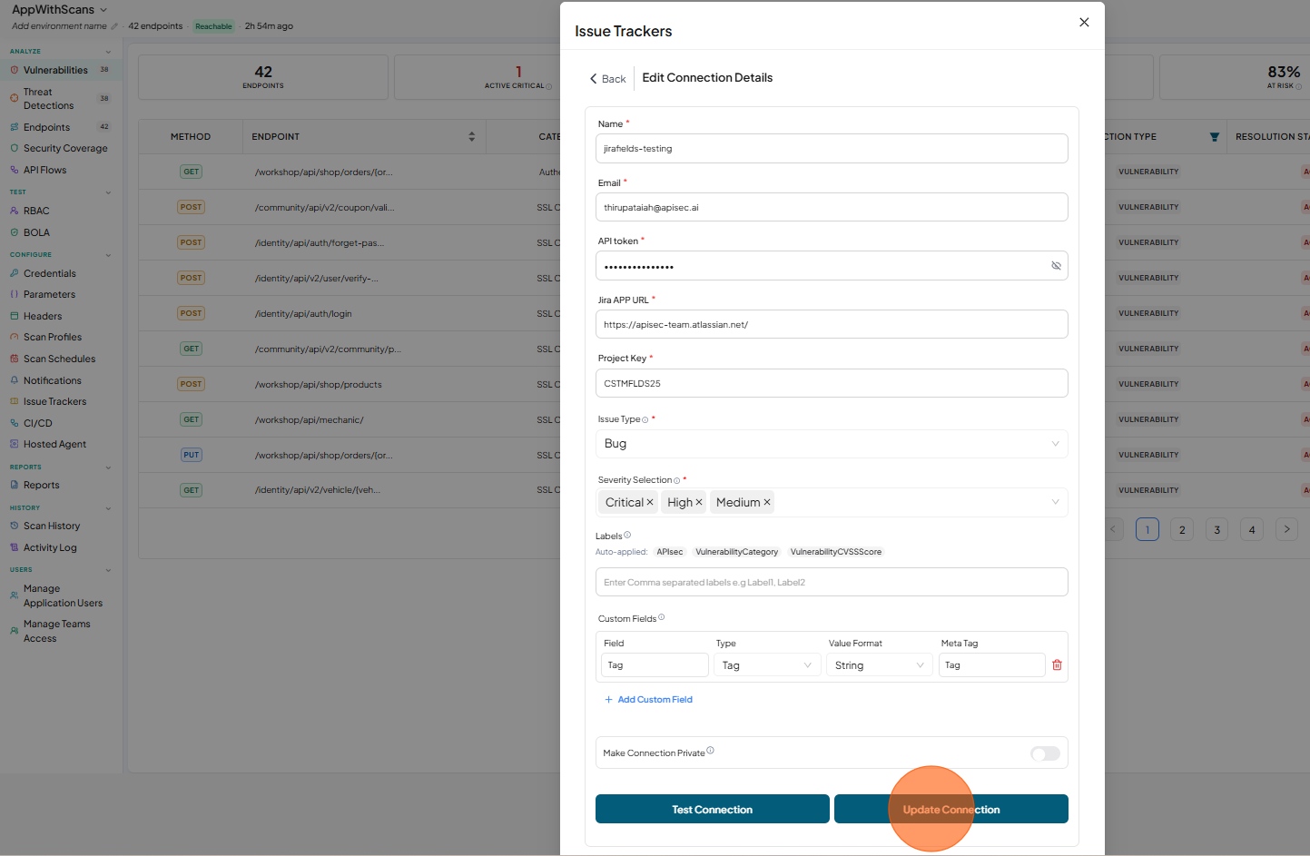Edit the connection Name field
The height and width of the screenshot is (856, 1310).
click(832, 149)
